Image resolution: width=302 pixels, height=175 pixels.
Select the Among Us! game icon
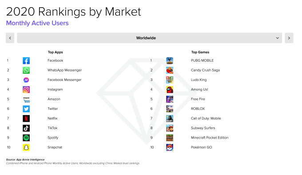170,90
